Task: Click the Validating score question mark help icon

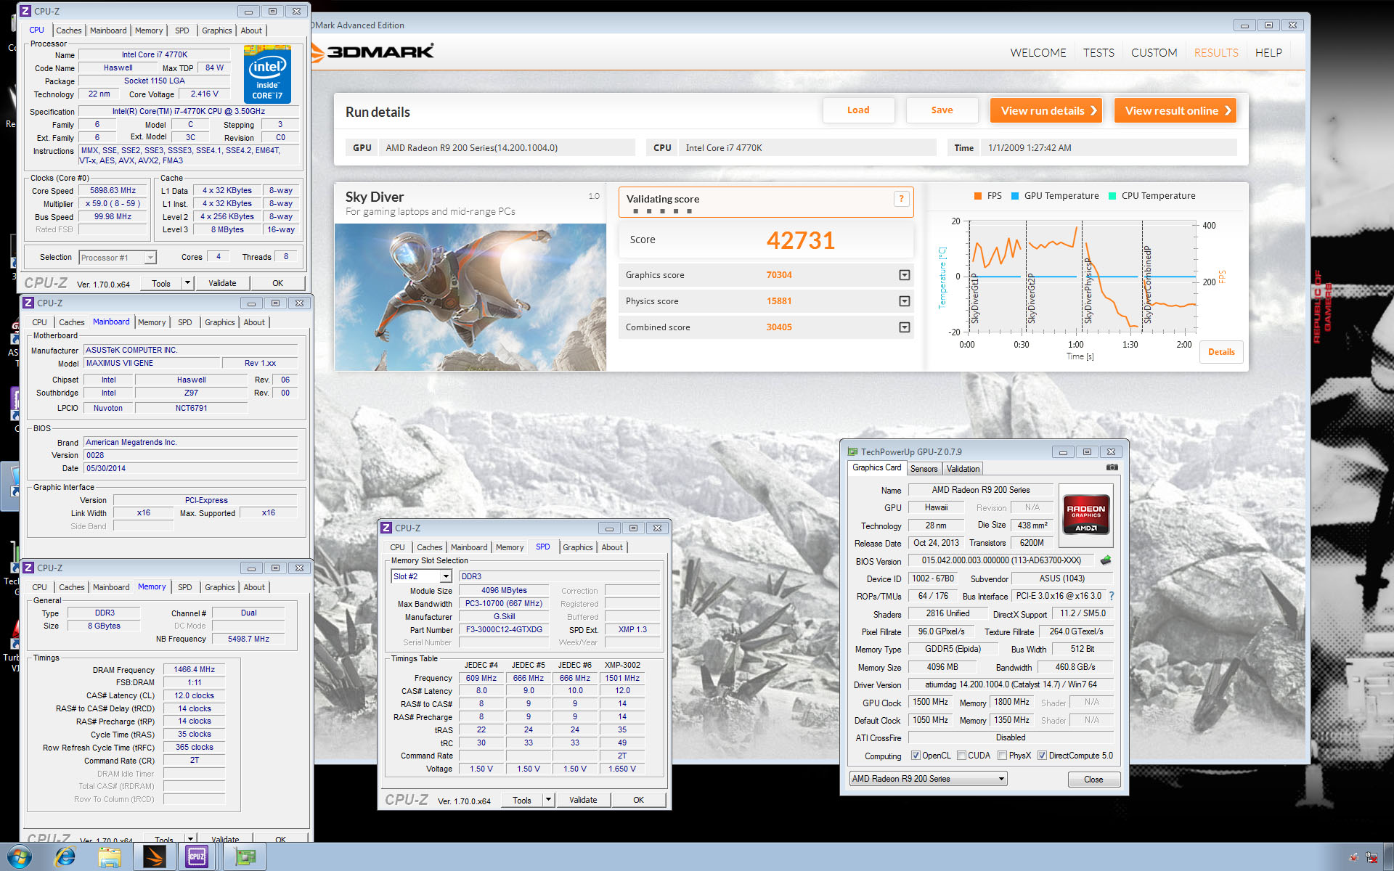Action: click(902, 199)
